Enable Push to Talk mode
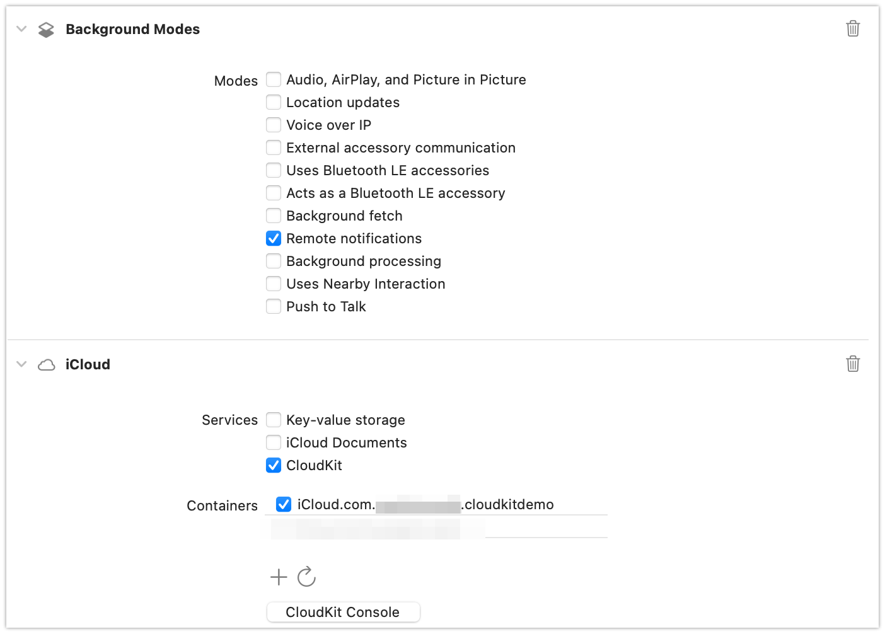The width and height of the screenshot is (885, 634). point(273,306)
